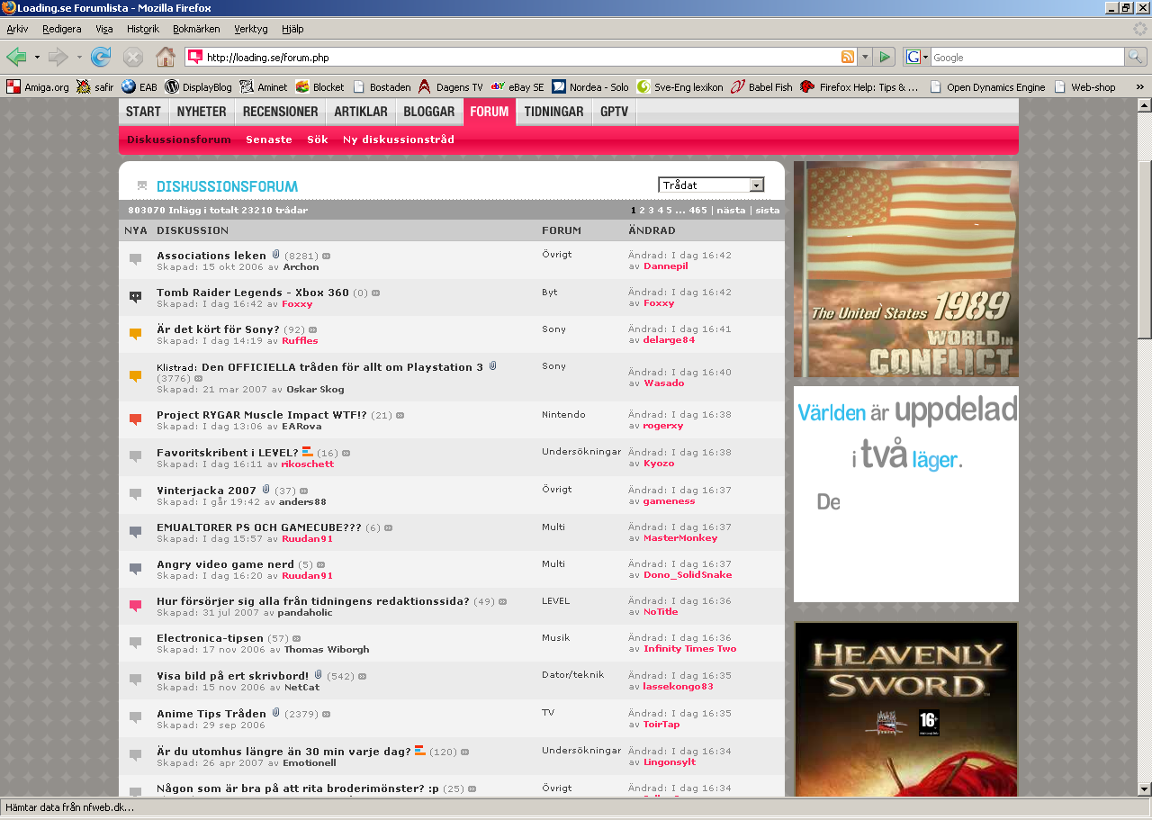Open the Forward button history dropdown arrow

pyautogui.click(x=79, y=57)
